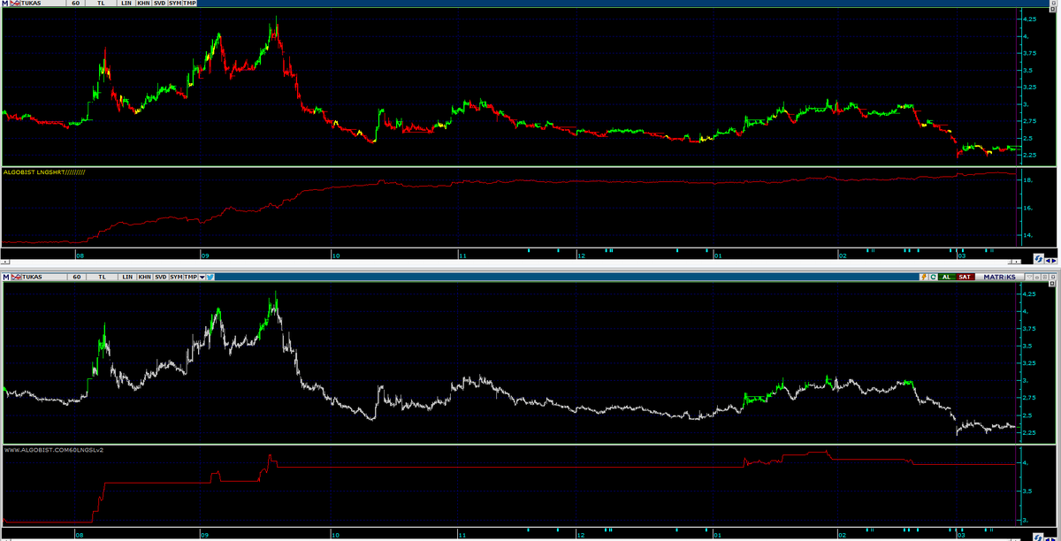This screenshot has height=541, width=1061.
Task: Select WWW.ALGOBIST.COM60LNGSLv2 indicator label
Action: pos(53,449)
